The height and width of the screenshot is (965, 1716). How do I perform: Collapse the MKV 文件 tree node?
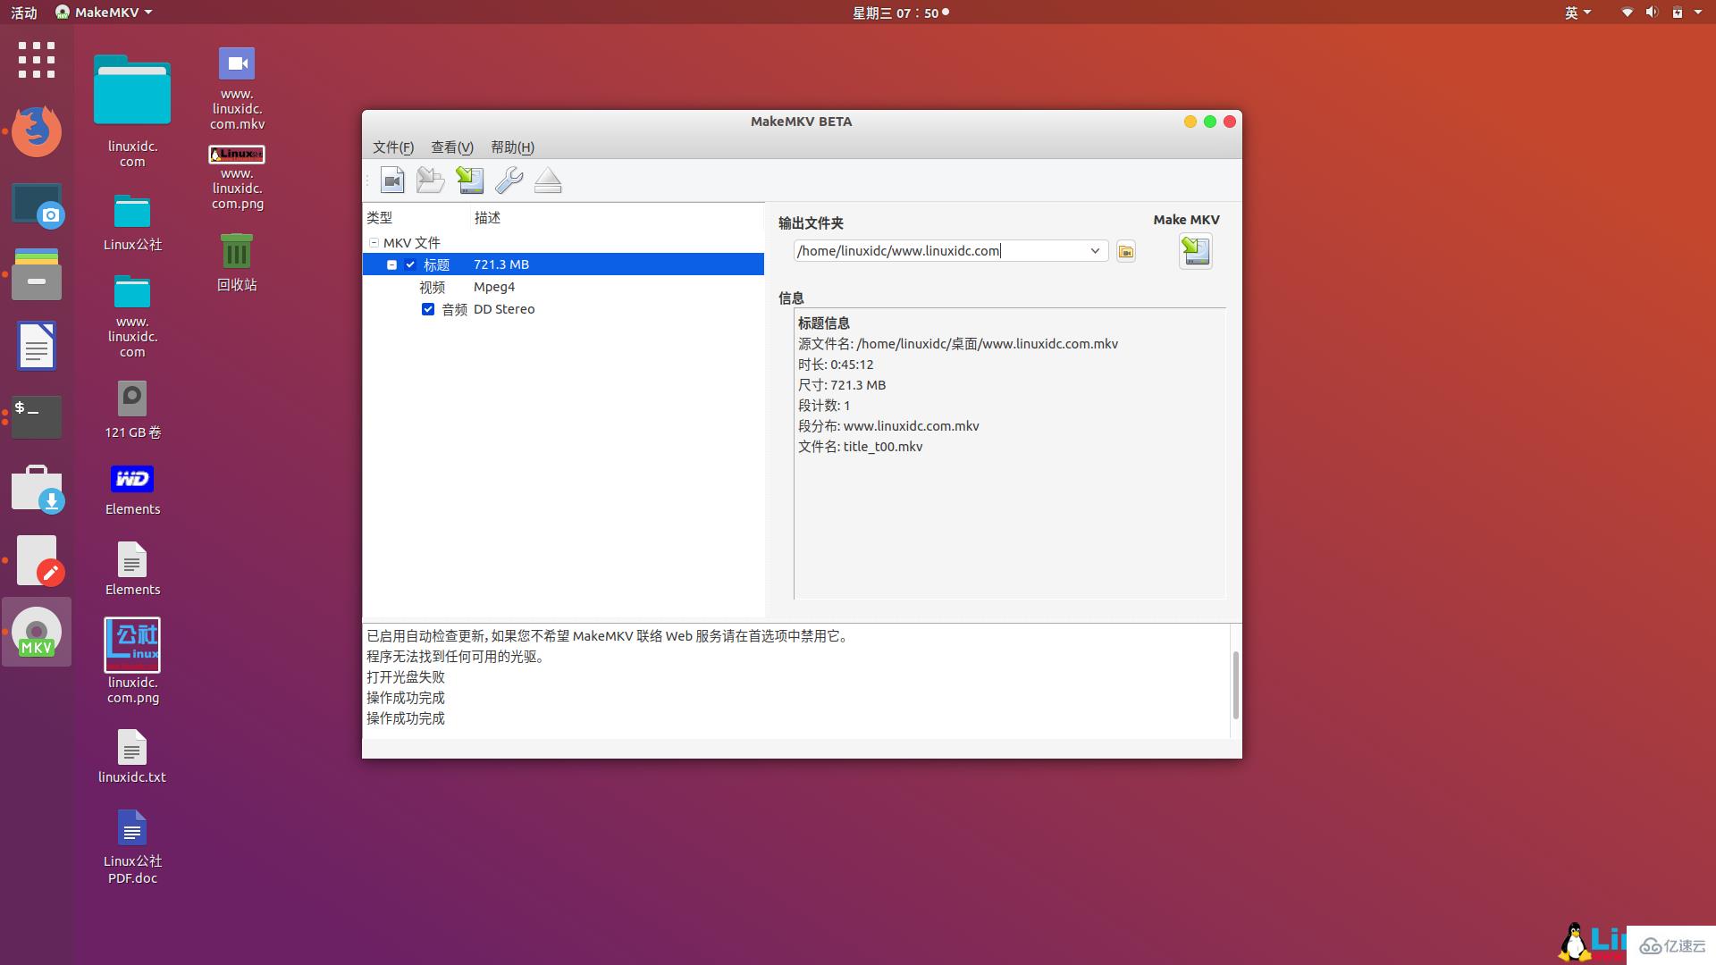point(374,243)
